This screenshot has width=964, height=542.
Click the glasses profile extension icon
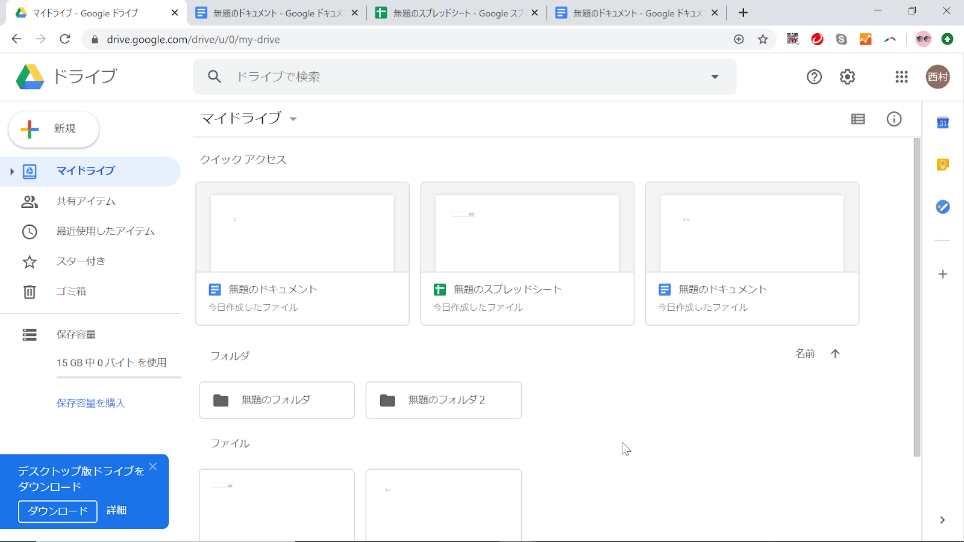pos(923,39)
